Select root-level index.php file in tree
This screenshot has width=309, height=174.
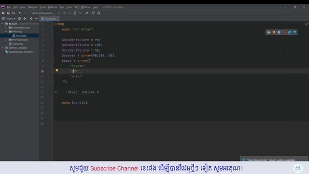click(x=17, y=44)
